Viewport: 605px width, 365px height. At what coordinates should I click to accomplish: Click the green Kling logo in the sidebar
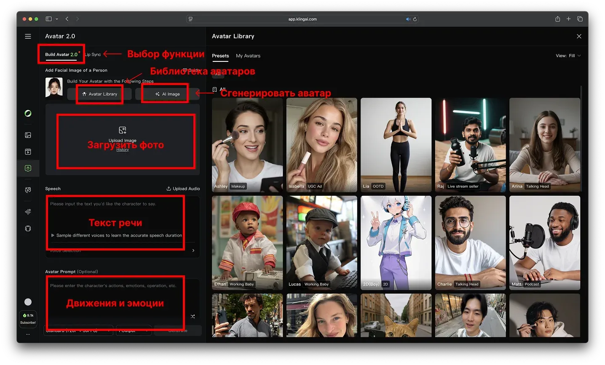[x=28, y=113]
